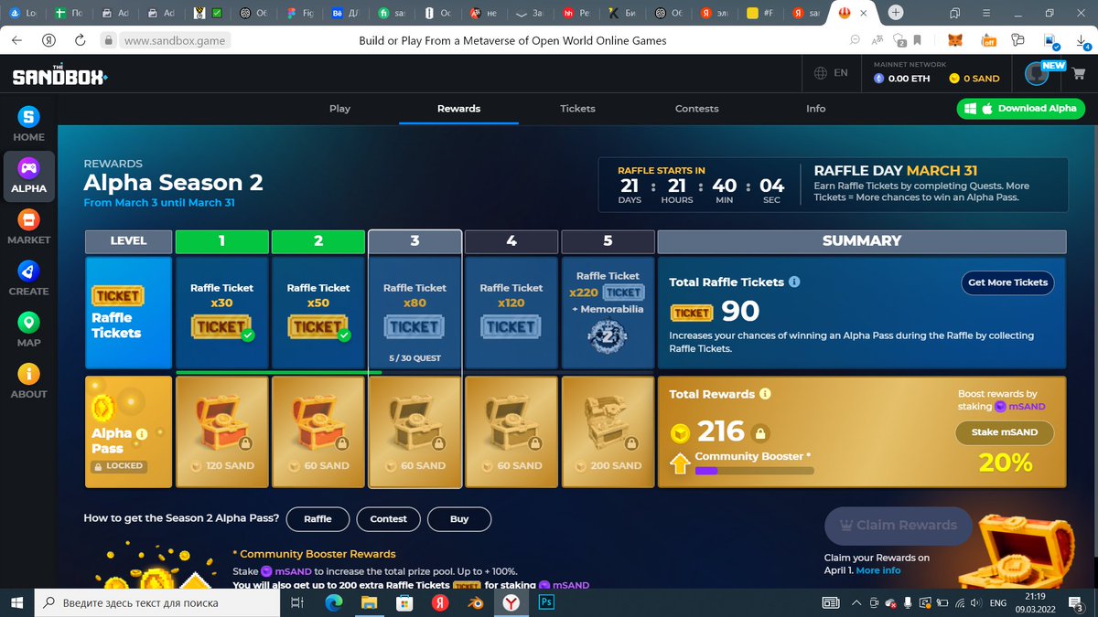Click the Raffle option button
Viewport: 1098px width, 617px height.
(x=318, y=518)
